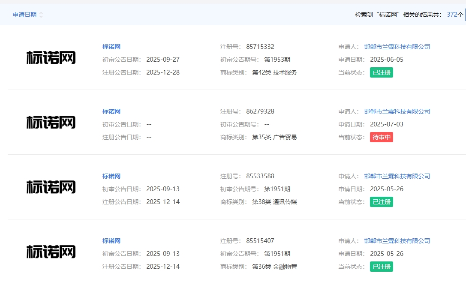Click the 已注册 badge for registration 85515407

click(381, 267)
